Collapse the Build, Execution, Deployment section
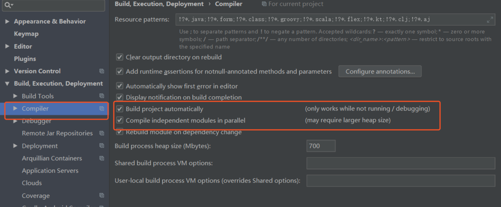Viewport: 501px width, 207px height. (x=7, y=84)
